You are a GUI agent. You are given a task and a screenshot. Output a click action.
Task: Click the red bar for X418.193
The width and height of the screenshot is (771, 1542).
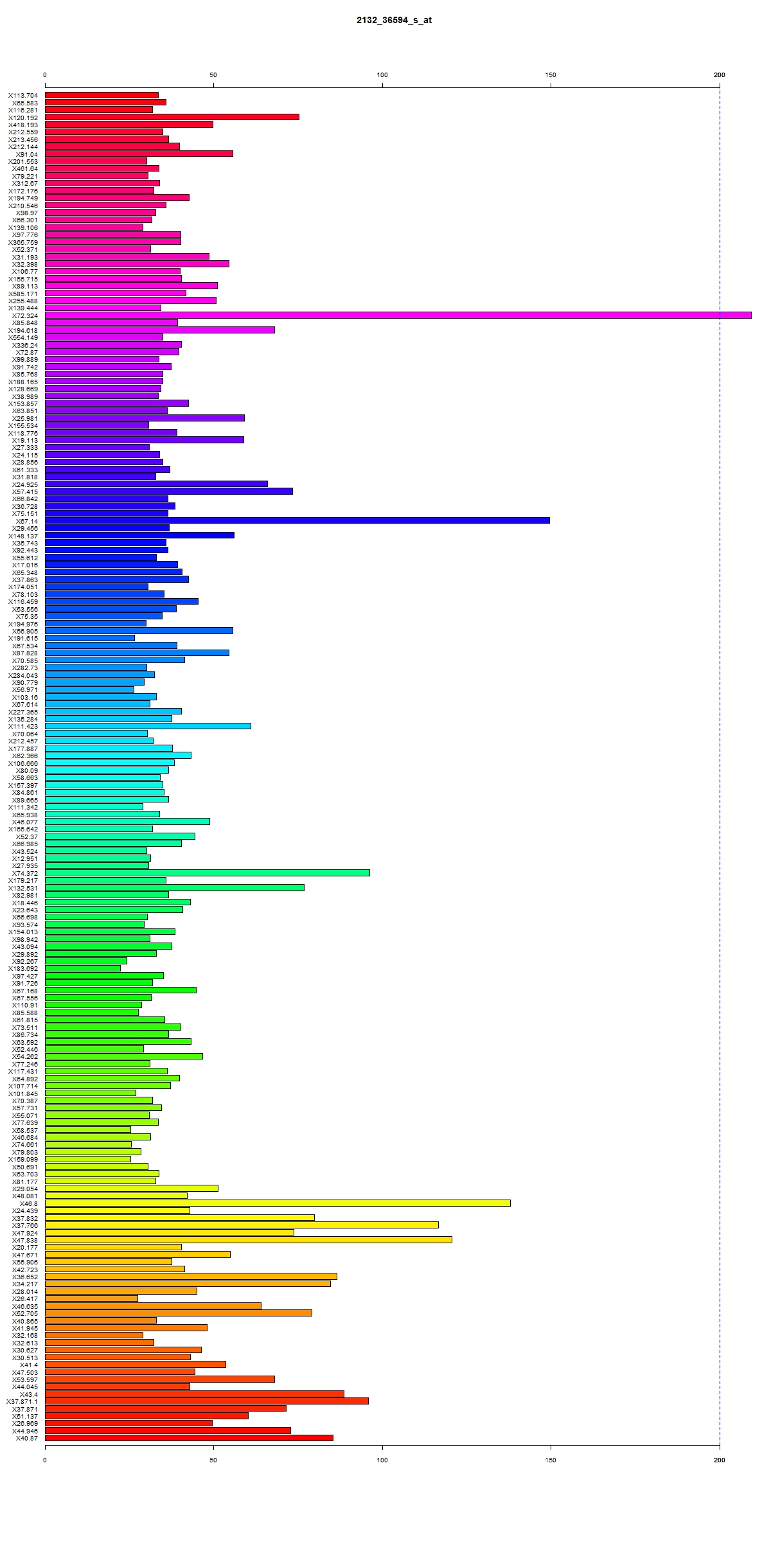pos(129,124)
